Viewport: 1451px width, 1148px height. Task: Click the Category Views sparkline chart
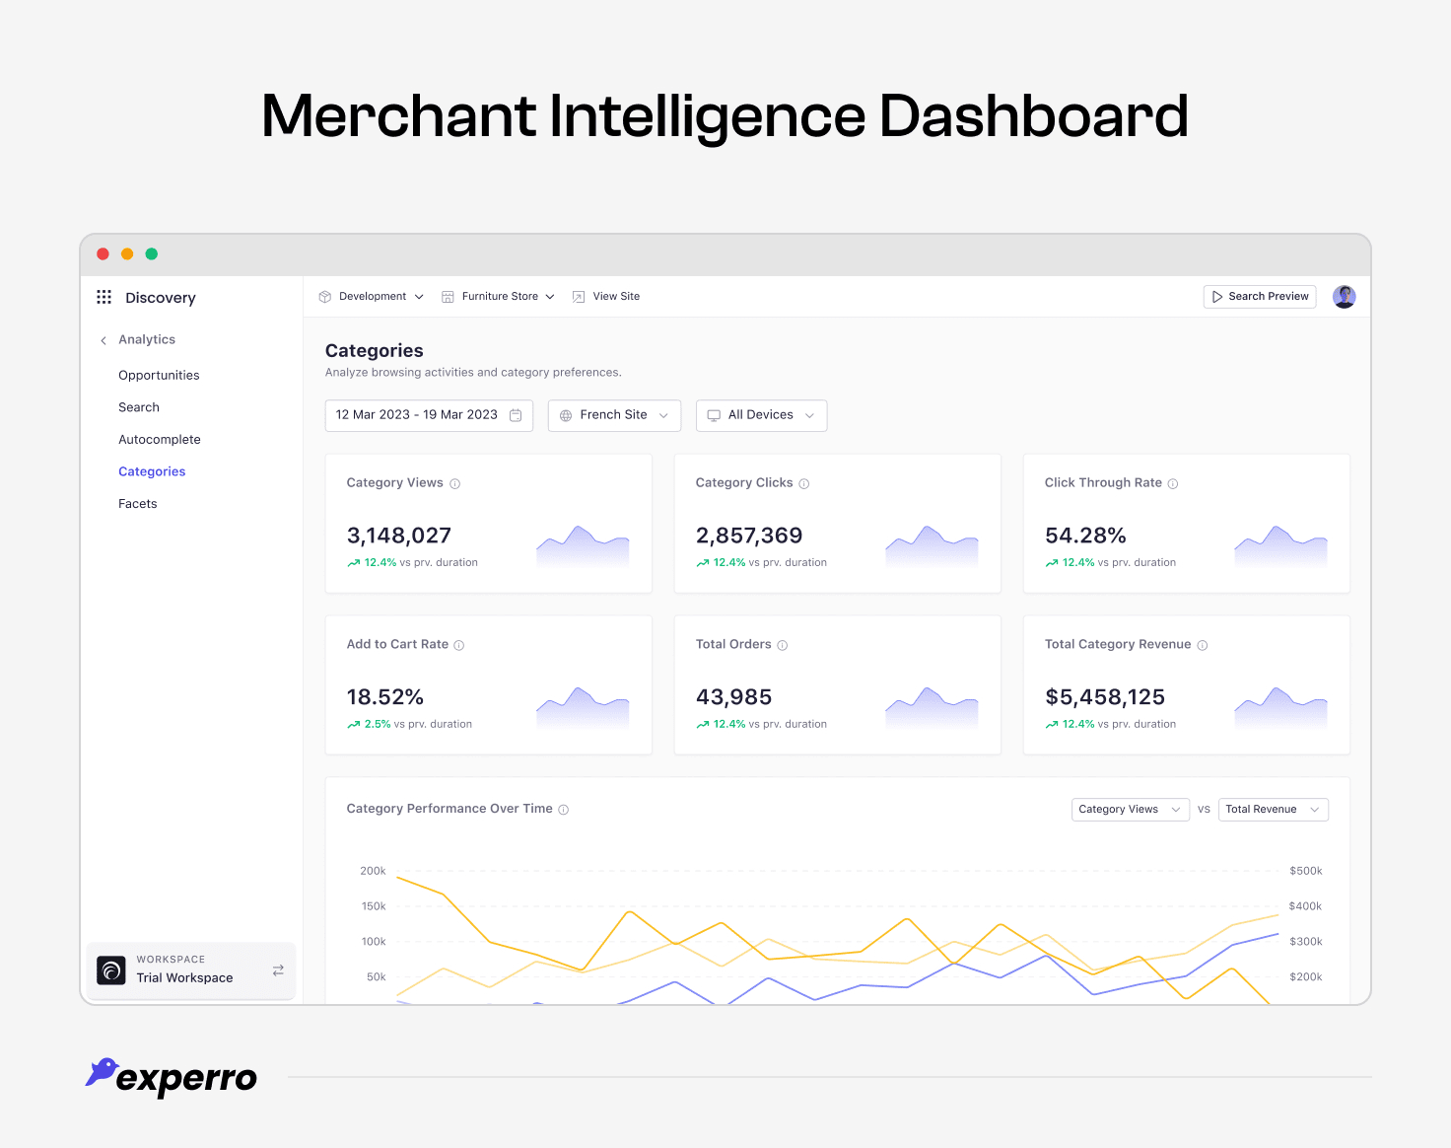click(583, 545)
